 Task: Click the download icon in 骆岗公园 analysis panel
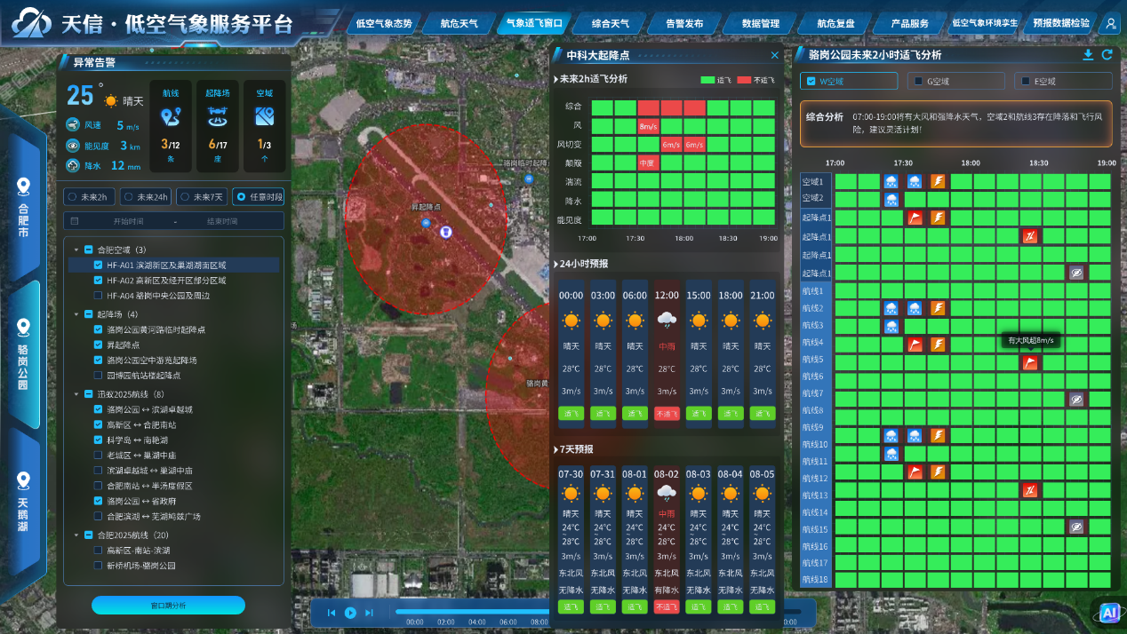click(x=1088, y=55)
